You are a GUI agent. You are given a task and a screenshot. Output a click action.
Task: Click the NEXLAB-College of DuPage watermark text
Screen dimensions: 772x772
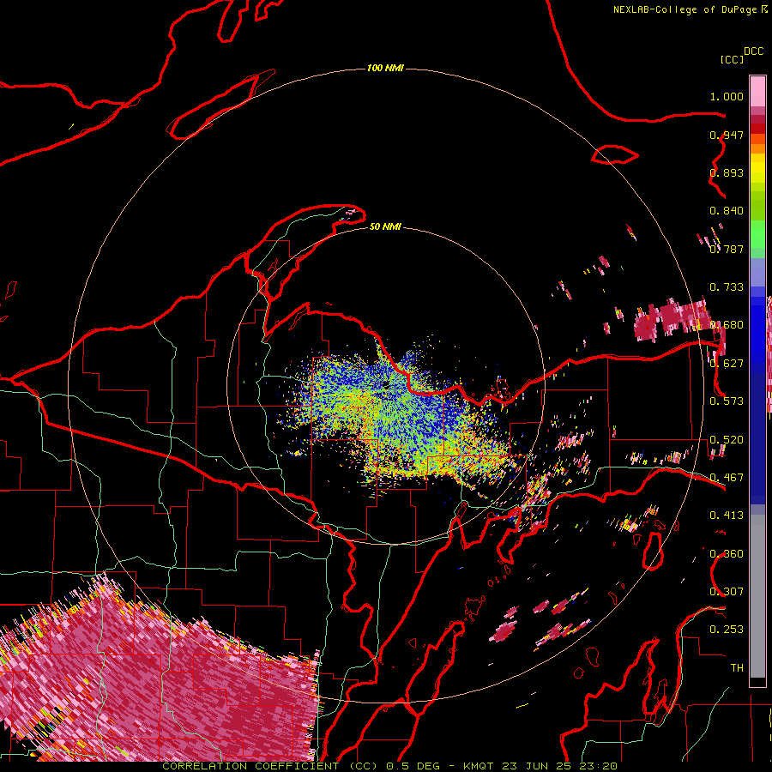[691, 9]
